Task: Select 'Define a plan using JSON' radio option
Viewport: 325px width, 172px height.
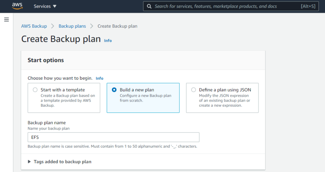Action: tap(194, 90)
